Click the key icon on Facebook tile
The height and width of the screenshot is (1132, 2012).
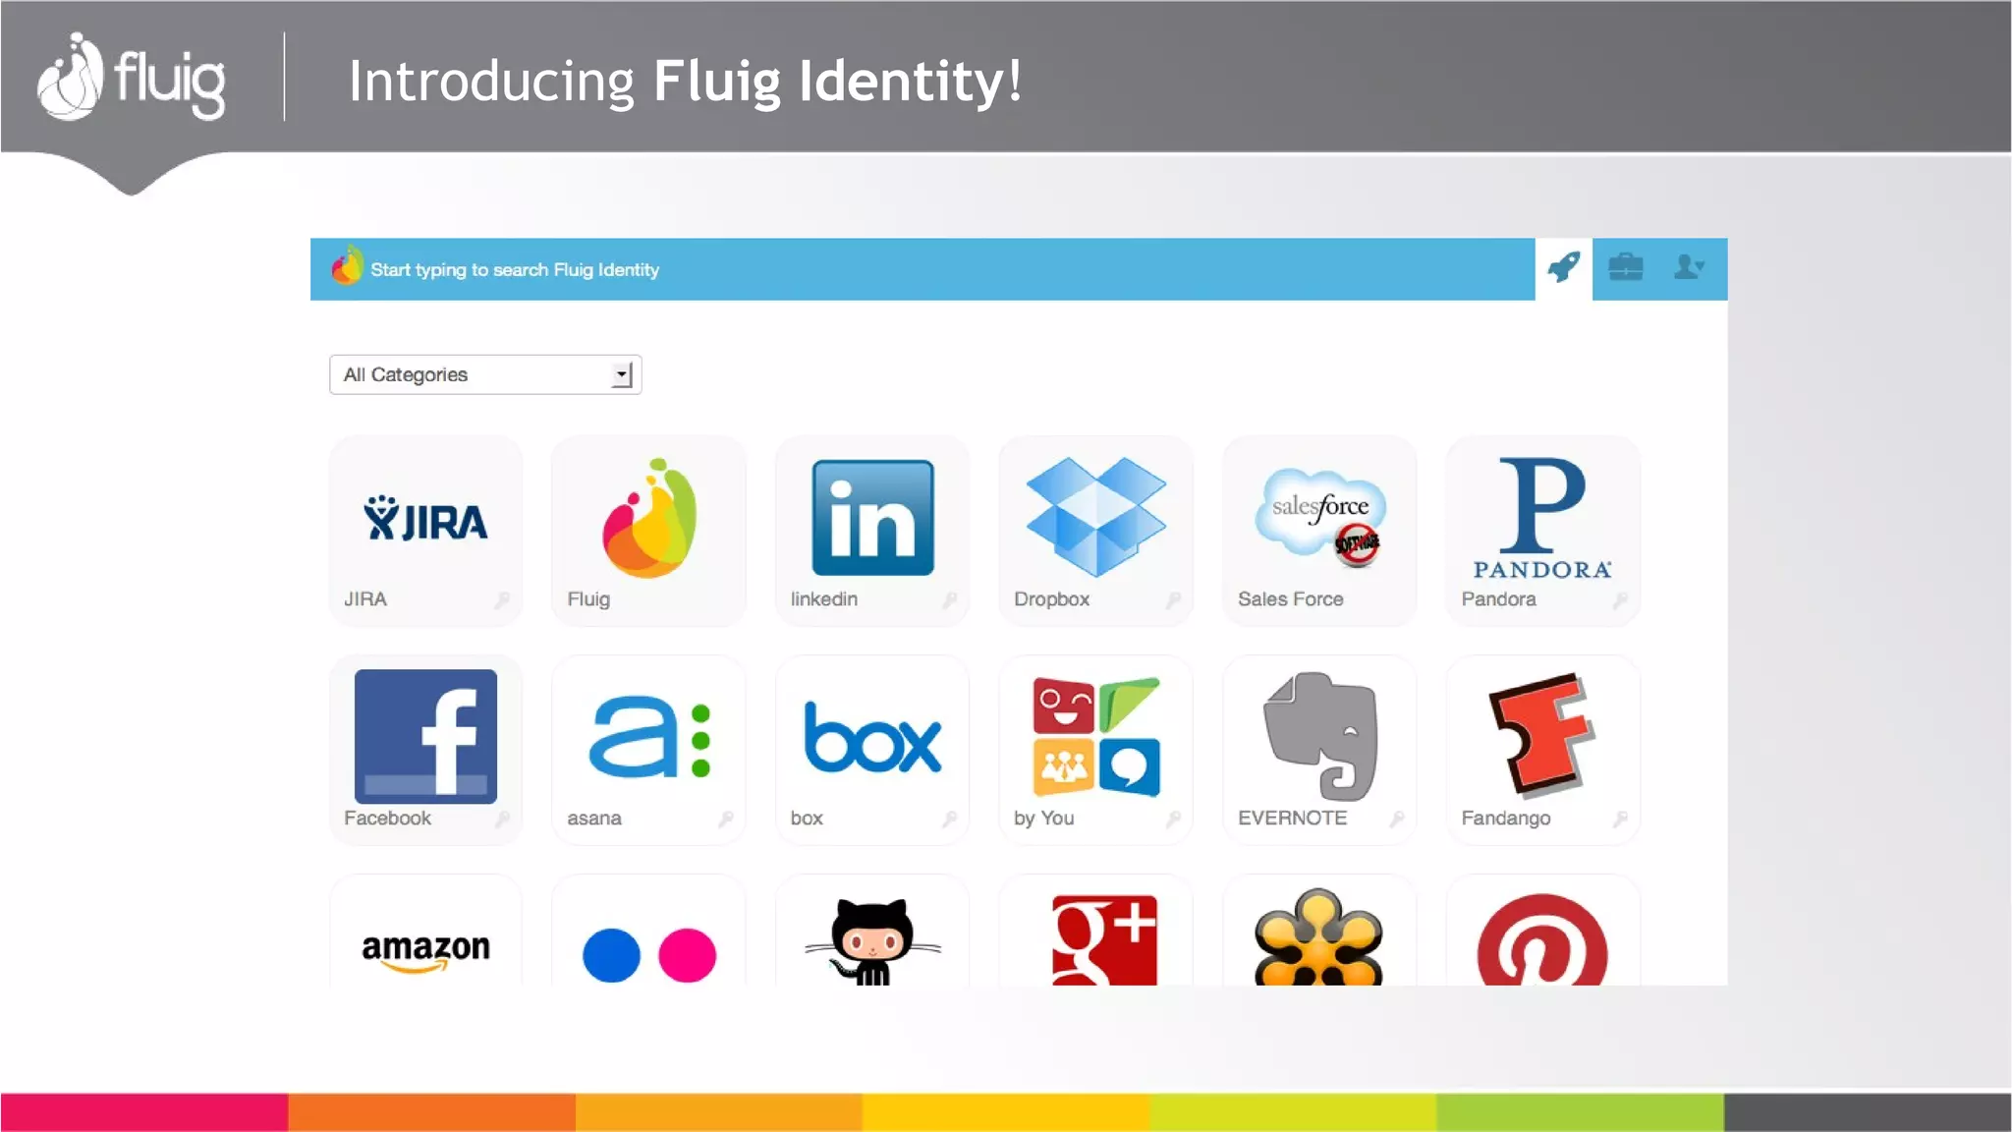[502, 819]
